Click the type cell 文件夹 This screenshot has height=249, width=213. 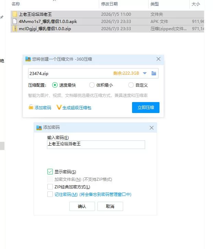(157, 14)
